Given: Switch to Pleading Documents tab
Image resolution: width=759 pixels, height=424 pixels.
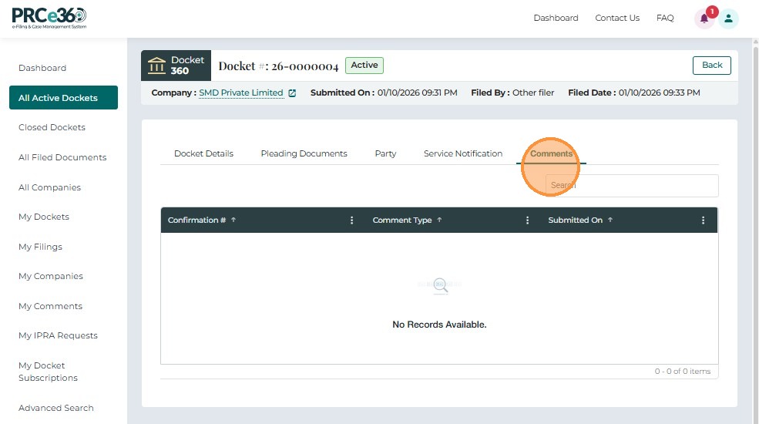Looking at the screenshot, I should tap(304, 153).
